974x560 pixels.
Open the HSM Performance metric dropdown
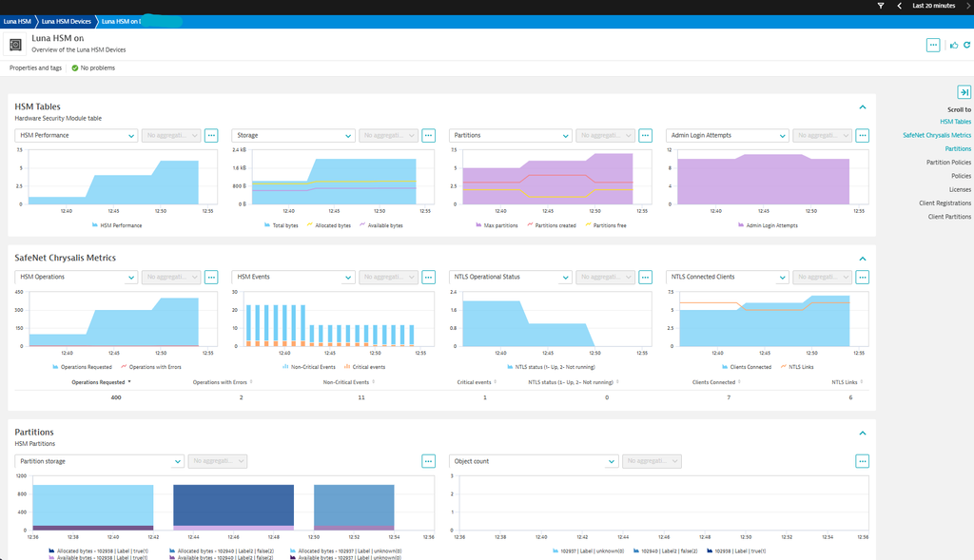[74, 135]
